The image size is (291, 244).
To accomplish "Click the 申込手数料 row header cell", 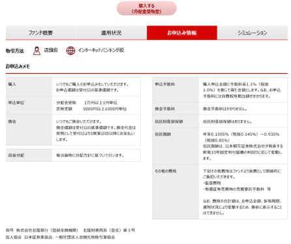I will pos(176,90).
